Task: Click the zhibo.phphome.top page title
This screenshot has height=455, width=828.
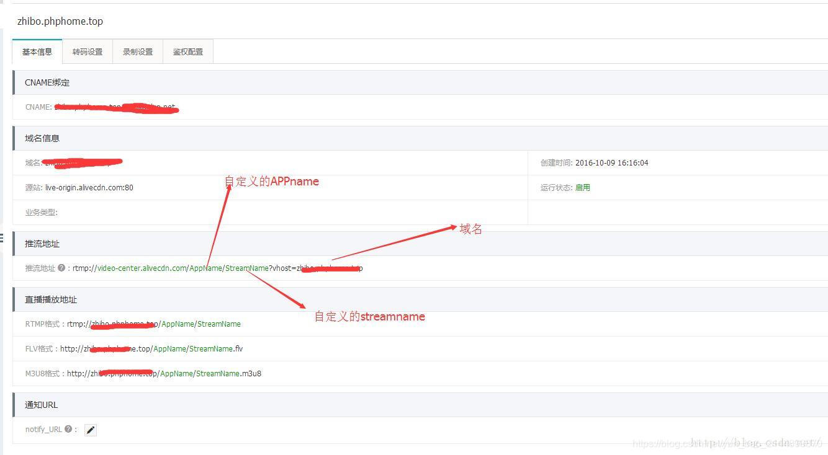Action: click(x=60, y=21)
